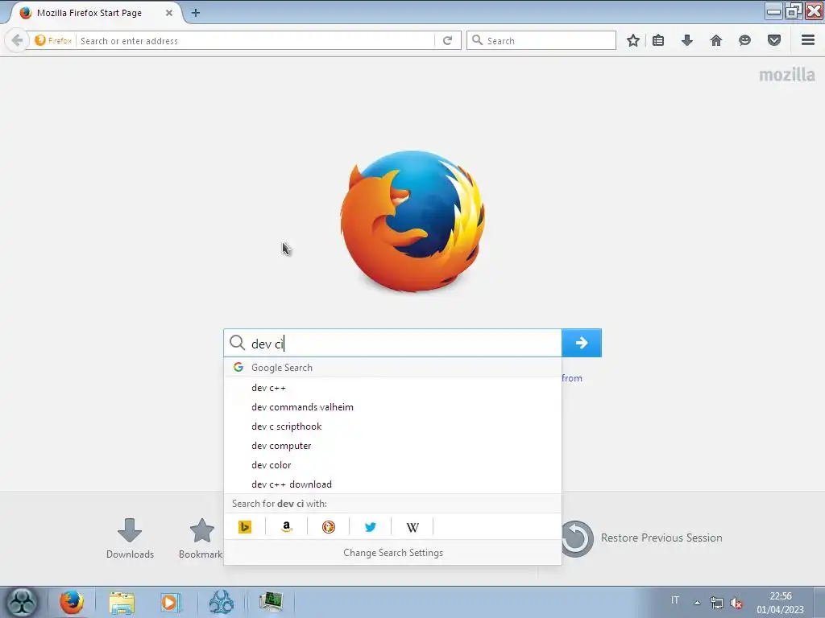This screenshot has height=618, width=825.
Task: Submit search with the blue arrow button
Action: (x=582, y=343)
